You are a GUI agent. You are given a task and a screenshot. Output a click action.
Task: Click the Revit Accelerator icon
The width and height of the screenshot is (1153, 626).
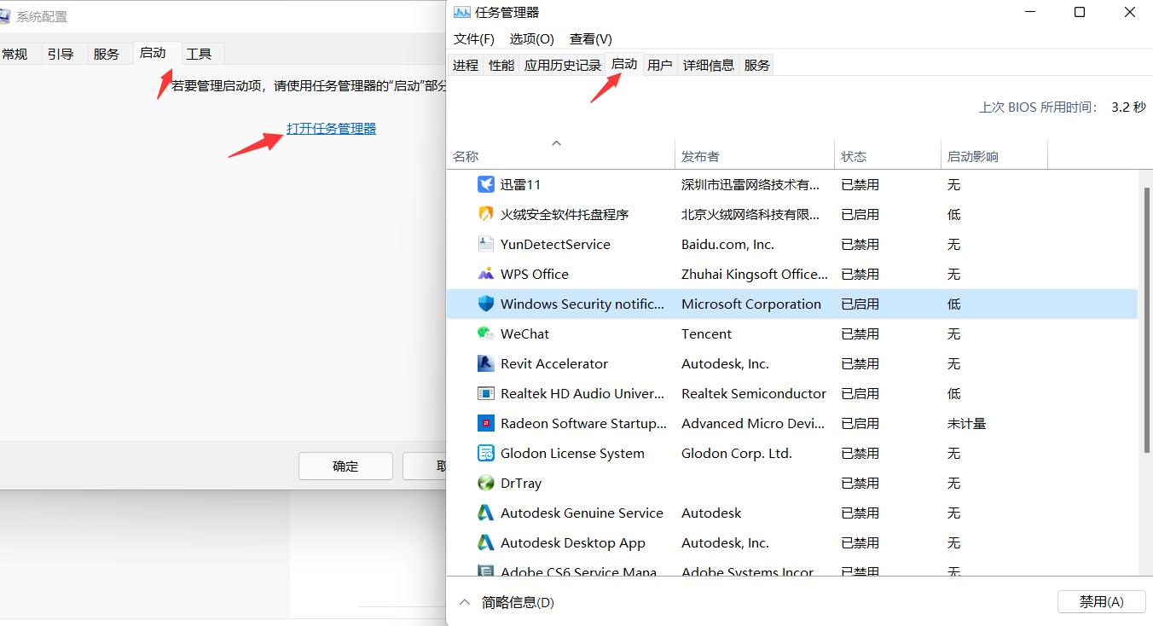[x=486, y=363]
